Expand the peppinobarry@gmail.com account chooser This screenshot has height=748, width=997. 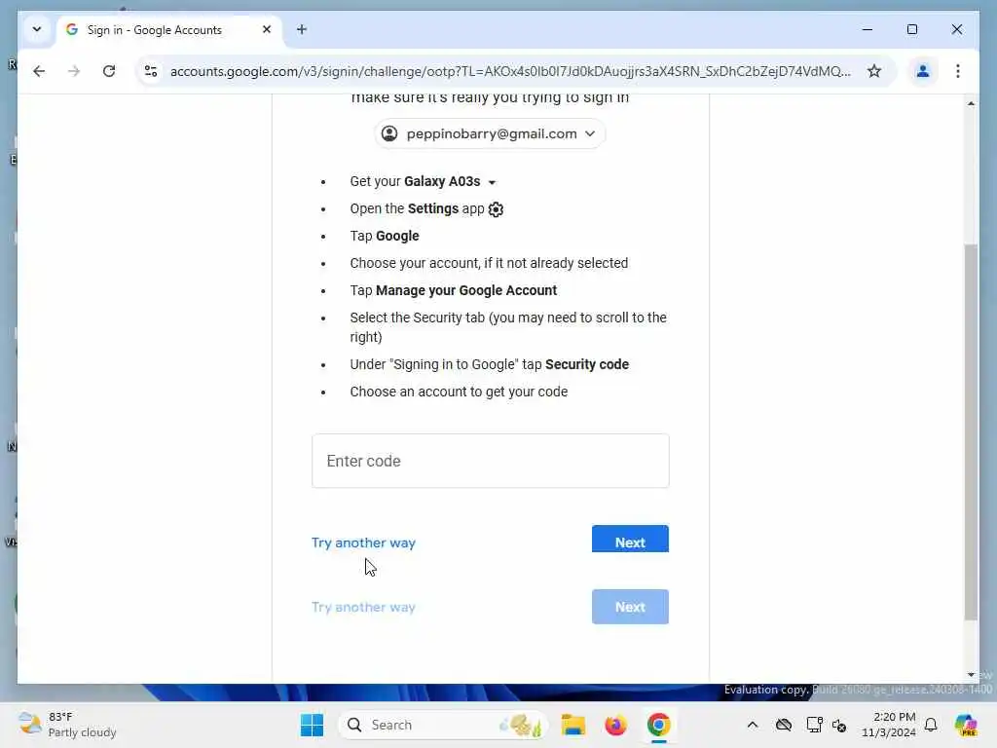490,133
